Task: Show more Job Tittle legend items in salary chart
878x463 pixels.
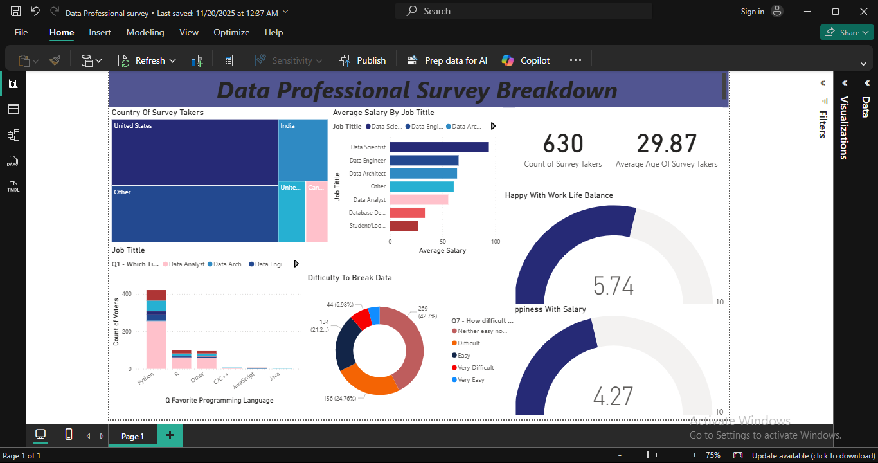Action: [493, 126]
